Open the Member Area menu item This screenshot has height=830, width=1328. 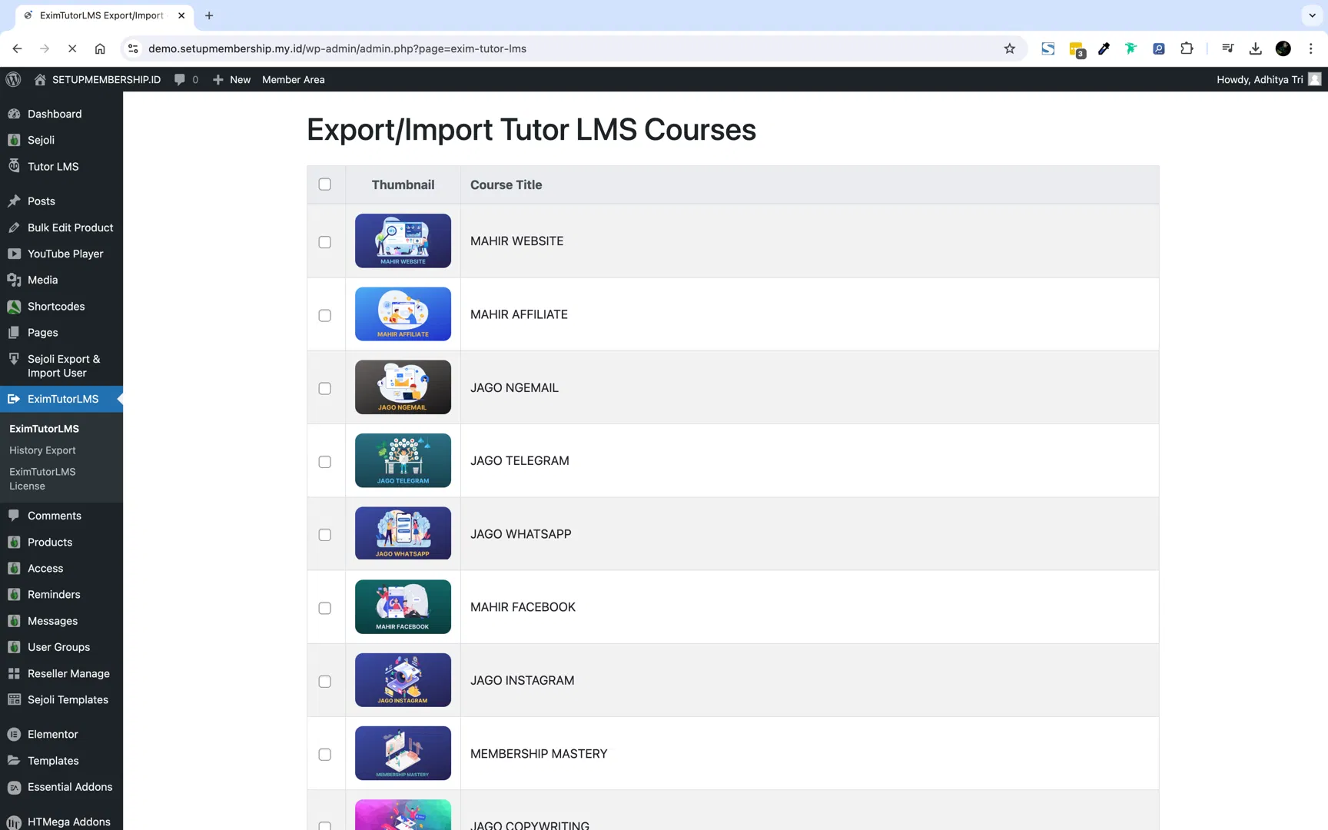[293, 79]
